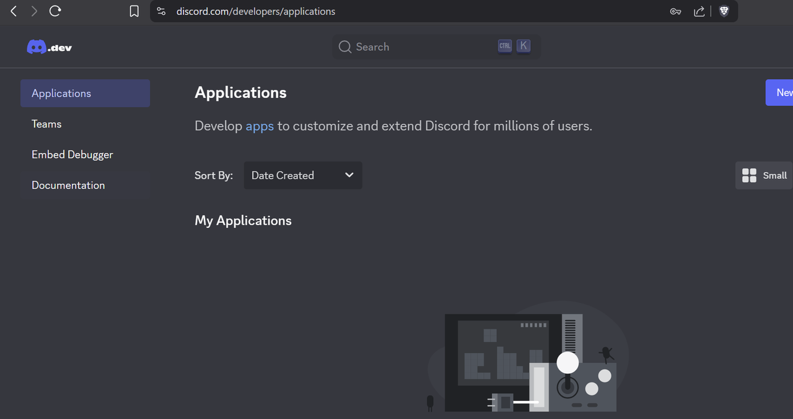The width and height of the screenshot is (793, 419).
Task: Go forward with the browser forward arrow
Action: [x=34, y=11]
